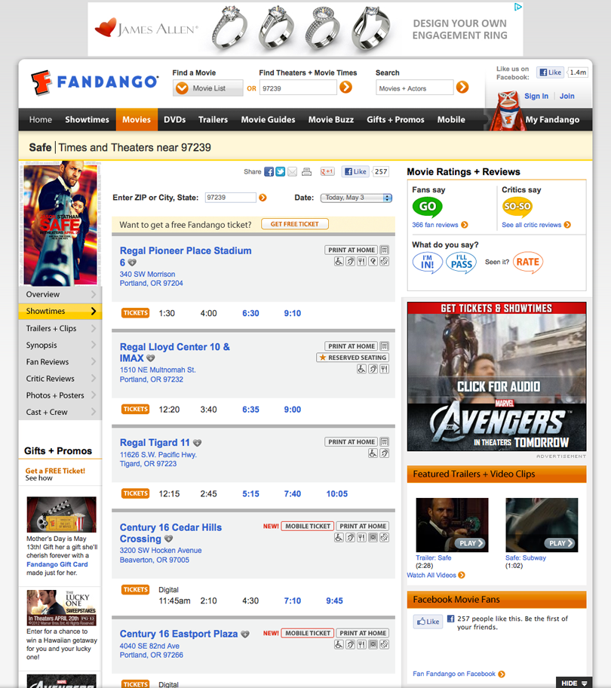The height and width of the screenshot is (688, 611).
Task: Open the Trailers nav tab
Action: point(213,119)
